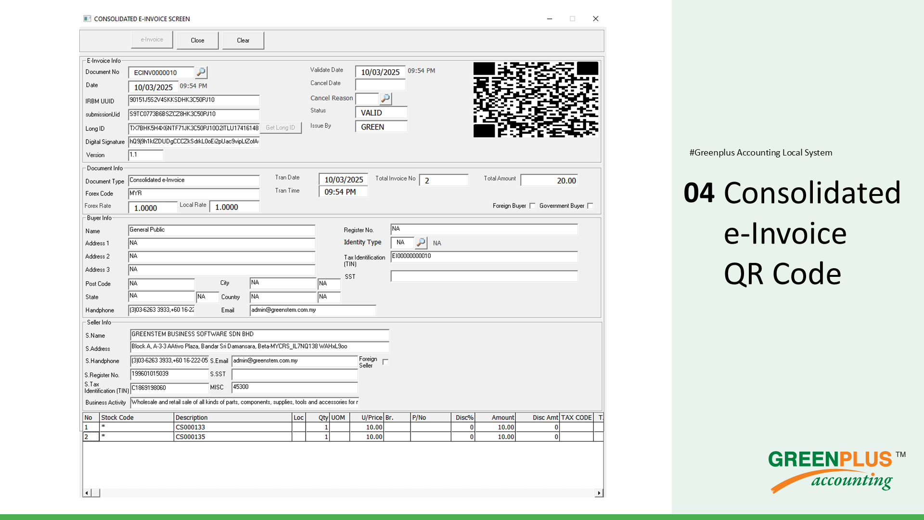
Task: Click the Local Rate field
Action: point(234,207)
